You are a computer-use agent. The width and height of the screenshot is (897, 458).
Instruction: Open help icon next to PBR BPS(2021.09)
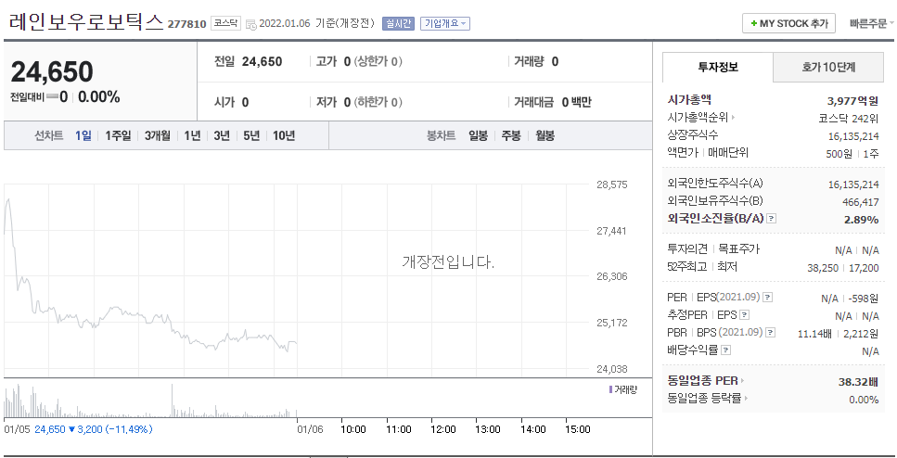[x=771, y=332]
